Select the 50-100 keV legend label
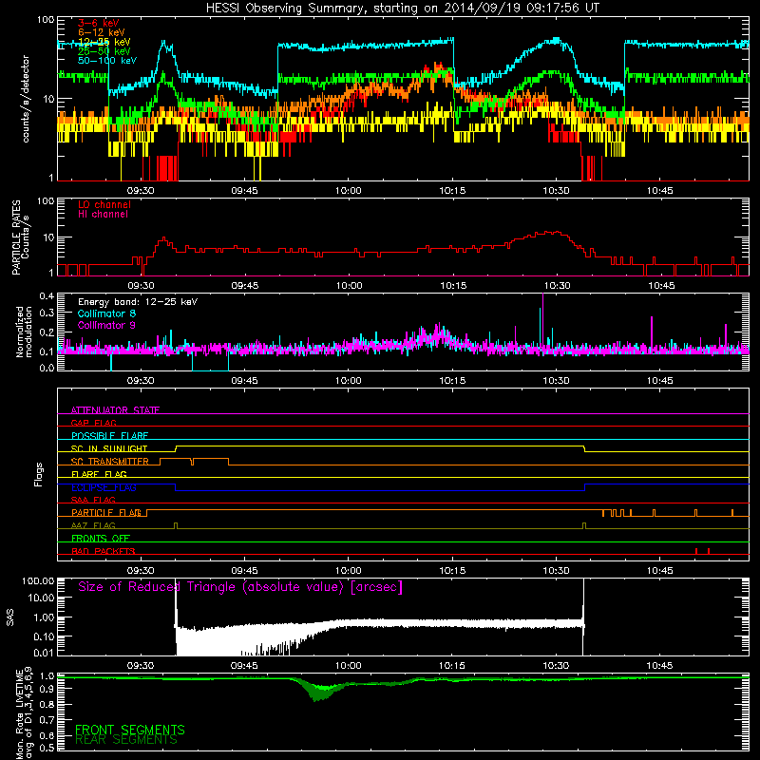 (107, 61)
